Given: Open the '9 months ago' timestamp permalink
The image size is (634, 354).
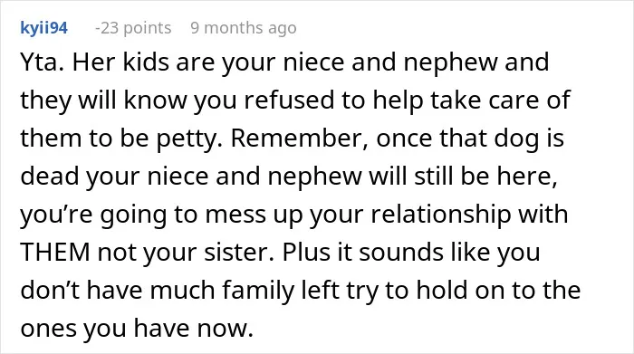Looking at the screenshot, I should [x=244, y=28].
